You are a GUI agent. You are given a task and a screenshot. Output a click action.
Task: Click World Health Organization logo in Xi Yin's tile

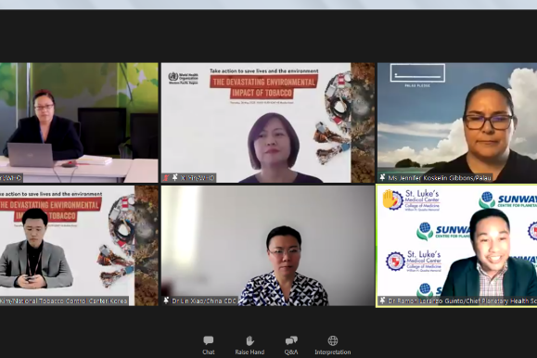pos(184,78)
